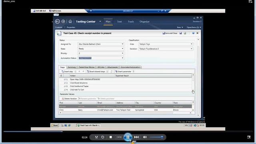Click the steps list scroll up arrow
256x144 pixels.
[193, 75]
